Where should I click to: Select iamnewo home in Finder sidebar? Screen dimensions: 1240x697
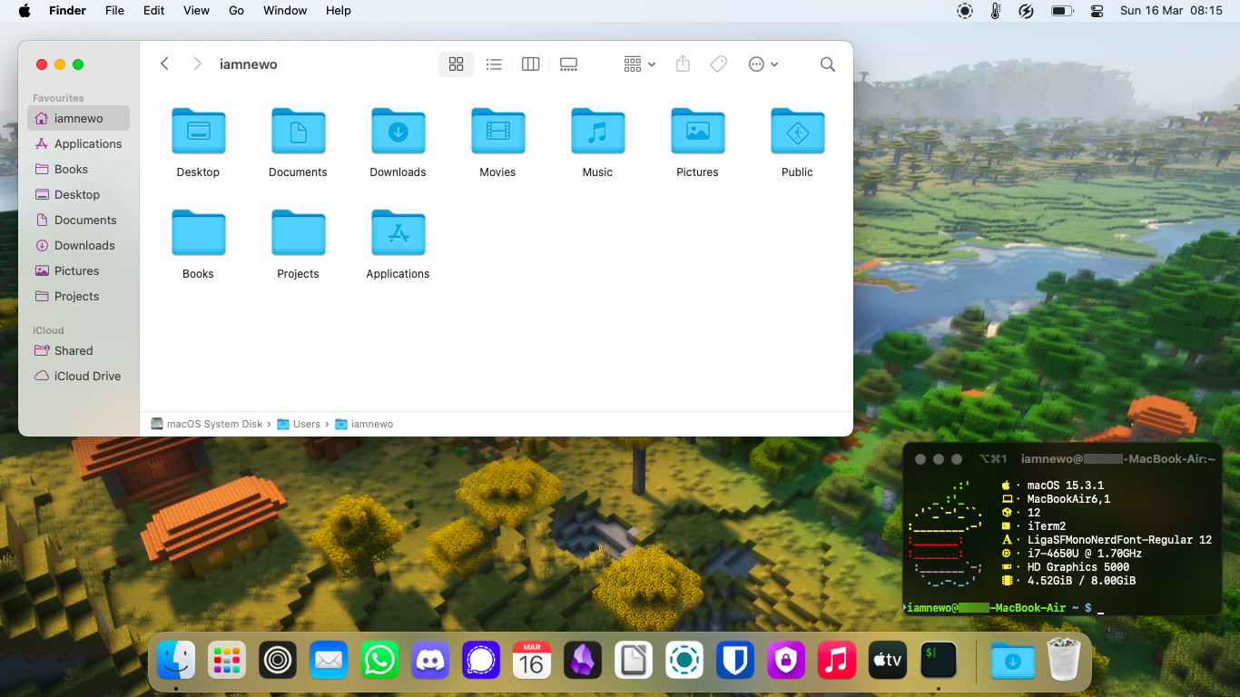78,118
